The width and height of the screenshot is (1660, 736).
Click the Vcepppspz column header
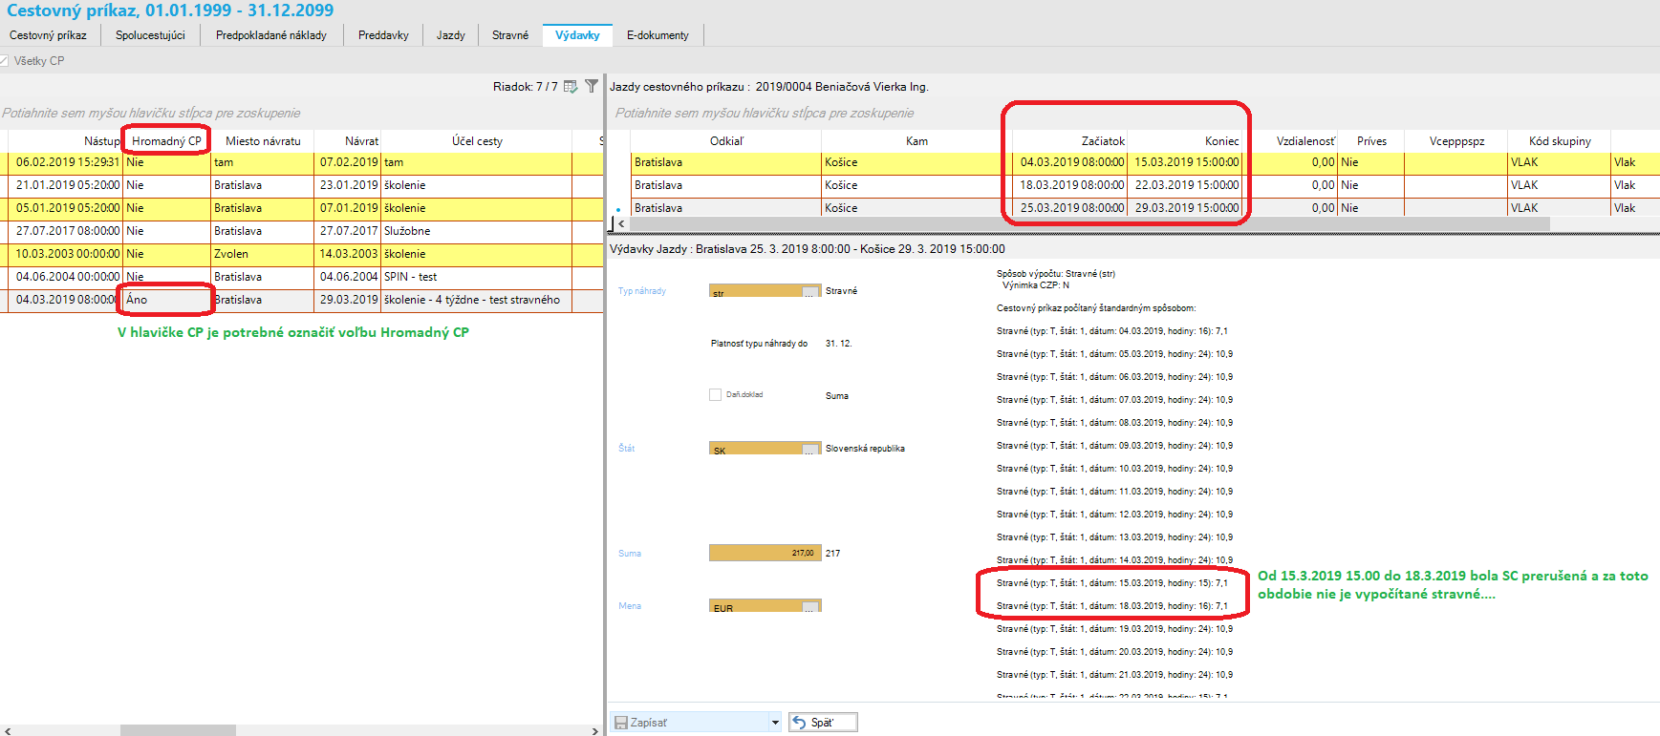point(1456,141)
